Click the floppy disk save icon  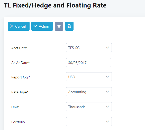(x=69, y=26)
